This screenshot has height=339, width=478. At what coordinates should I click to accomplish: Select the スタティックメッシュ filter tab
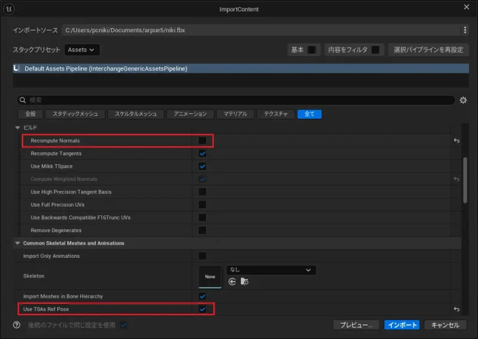tap(75, 114)
